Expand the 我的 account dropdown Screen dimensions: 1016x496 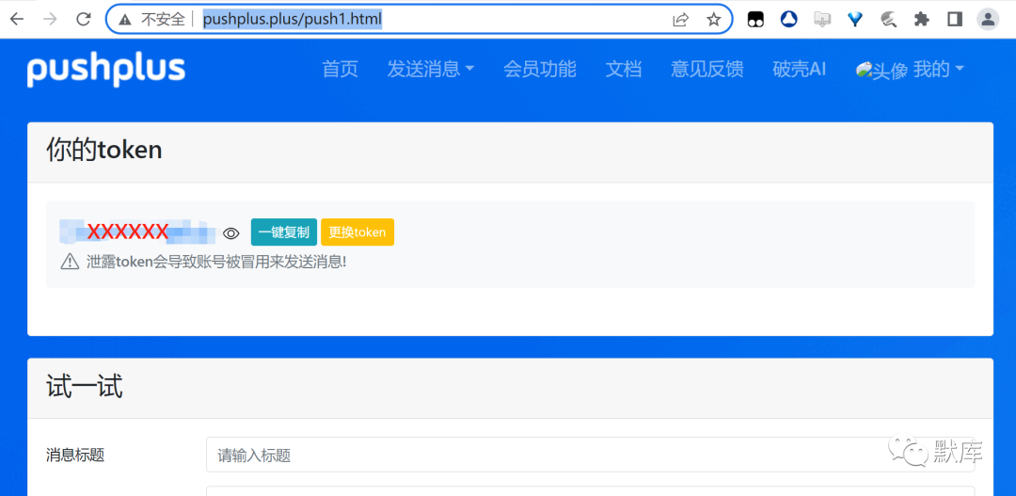[939, 69]
